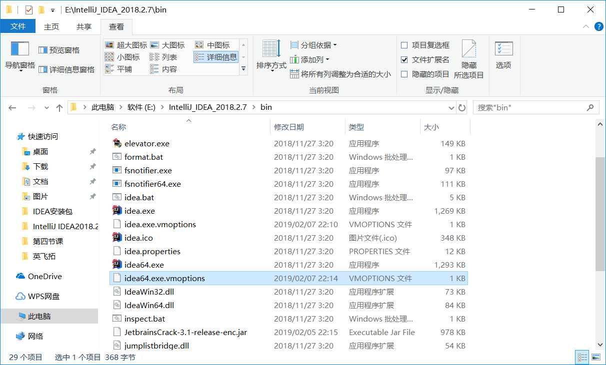606x365 pixels.
Task: Click the refresh icon in the address bar
Action: coord(461,107)
